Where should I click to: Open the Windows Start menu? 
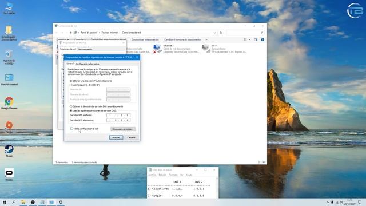(x=5, y=202)
